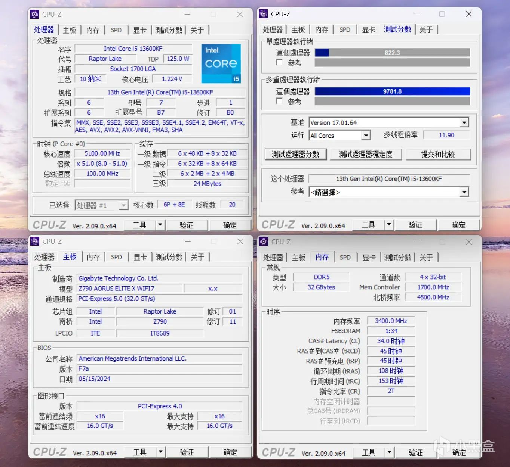Click 北桥频率 value 4500.0 MHz
Screen dimensions: 510x467
[433, 297]
